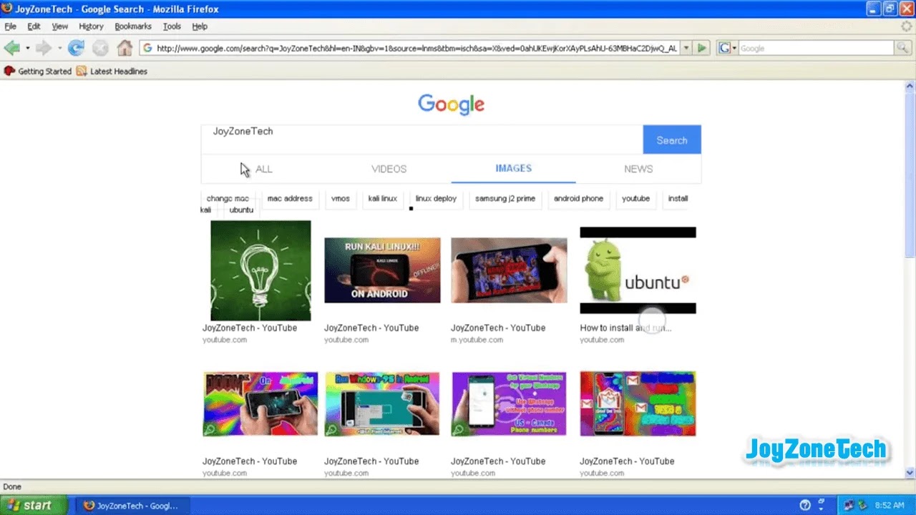Click the JoyZoneTech search query field
Image resolution: width=916 pixels, height=515 pixels.
[422, 139]
